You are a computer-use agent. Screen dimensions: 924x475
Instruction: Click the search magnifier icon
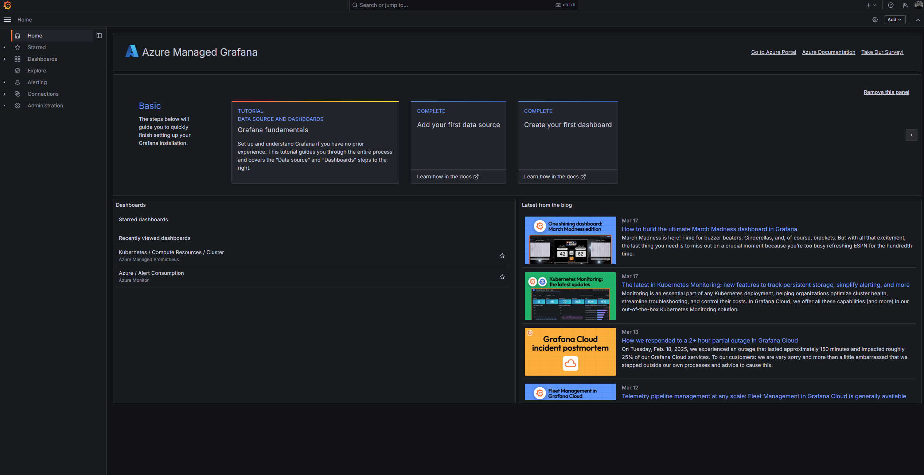coord(355,5)
